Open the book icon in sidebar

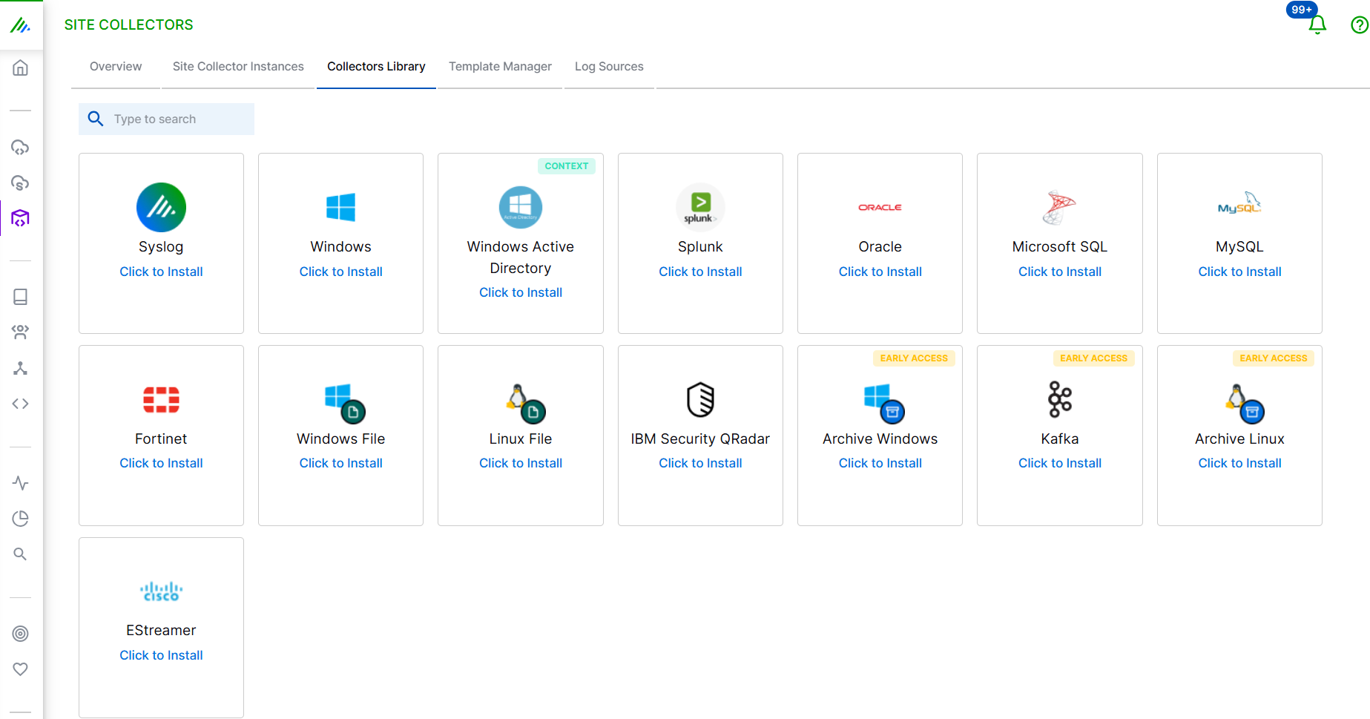click(21, 297)
